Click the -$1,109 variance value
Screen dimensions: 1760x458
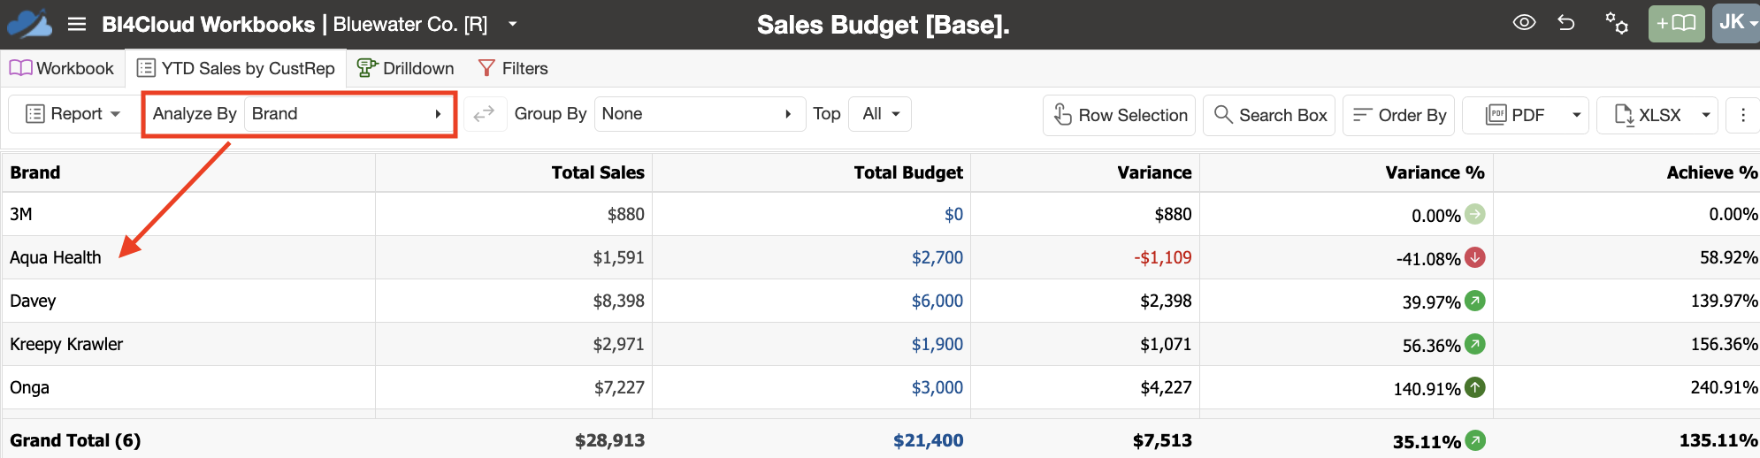point(1162,257)
